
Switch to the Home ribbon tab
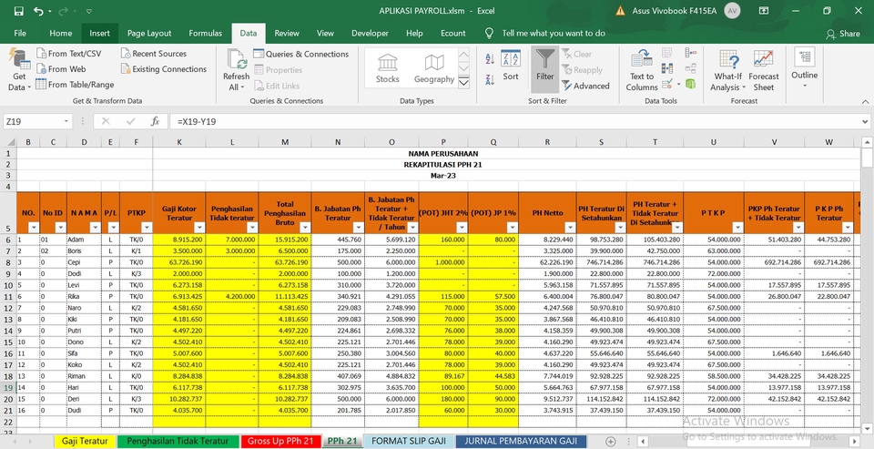point(61,34)
